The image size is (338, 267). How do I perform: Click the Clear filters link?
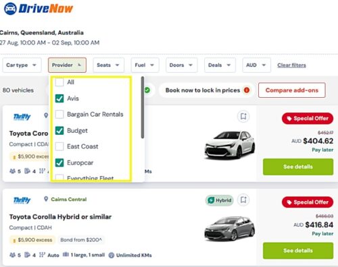point(291,65)
